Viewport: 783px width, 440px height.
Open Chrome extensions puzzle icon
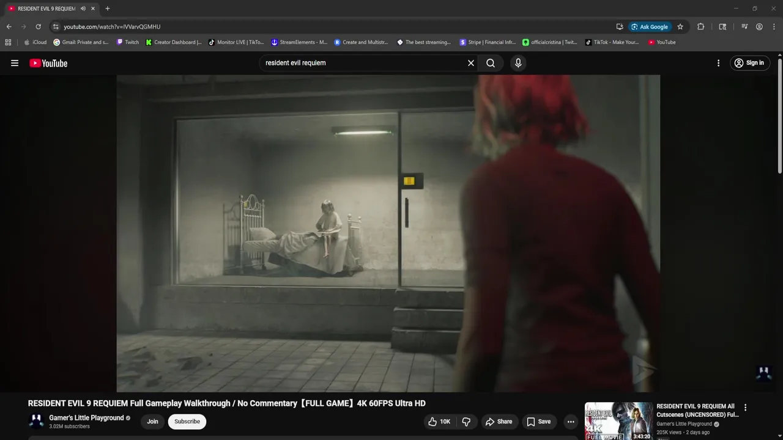tap(701, 27)
